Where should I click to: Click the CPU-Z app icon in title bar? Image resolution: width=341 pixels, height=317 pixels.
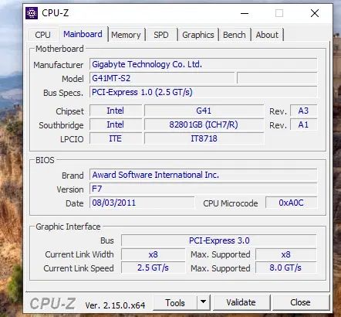32,13
